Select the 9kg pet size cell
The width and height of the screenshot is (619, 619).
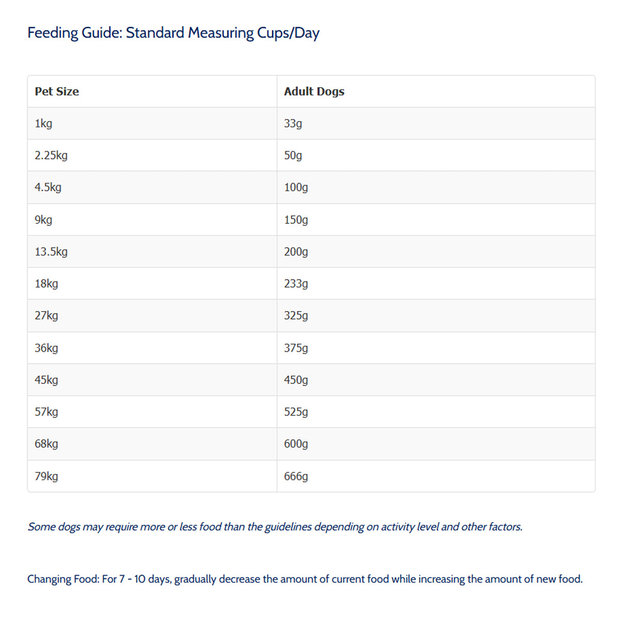pyautogui.click(x=43, y=220)
